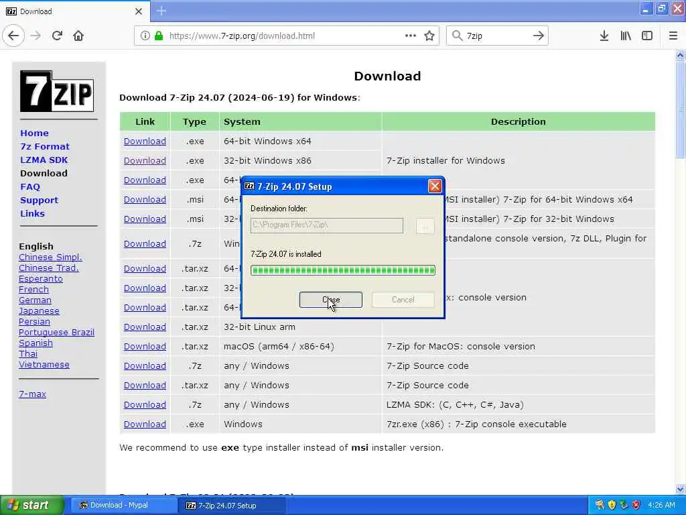Download the 7zr.exe console executable
Screen dimensions: 686x515
pos(145,424)
